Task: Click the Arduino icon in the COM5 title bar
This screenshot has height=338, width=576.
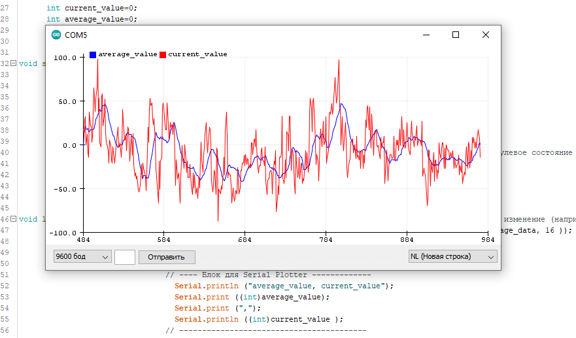Action: point(56,35)
